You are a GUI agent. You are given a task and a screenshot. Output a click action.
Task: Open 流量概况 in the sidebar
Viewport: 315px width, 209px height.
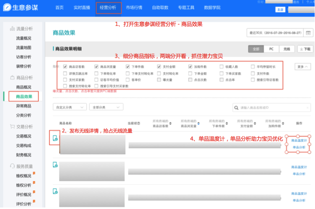[x=24, y=38]
